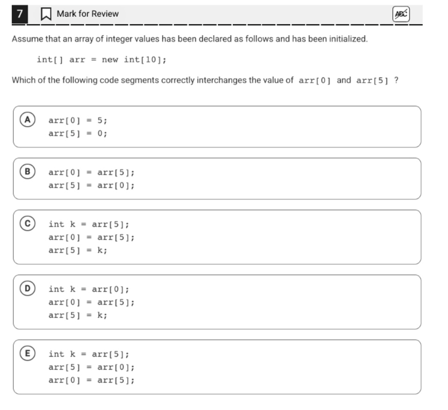Viewport: 448px width, 410px height.
Task: Click the Mark for Review label
Action: [88, 14]
